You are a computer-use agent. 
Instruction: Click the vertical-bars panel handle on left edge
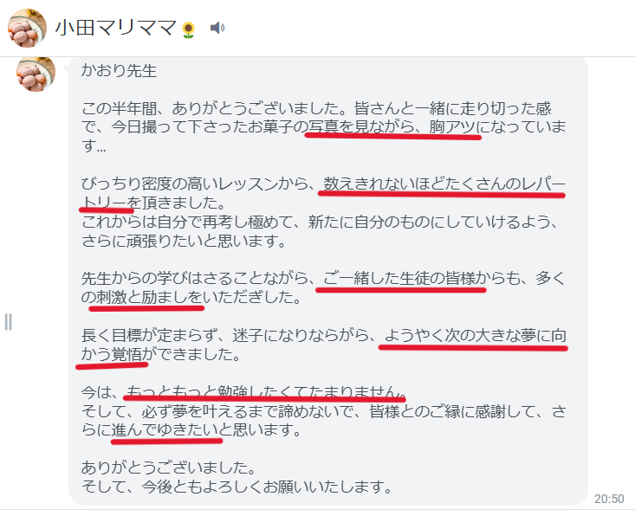point(8,322)
